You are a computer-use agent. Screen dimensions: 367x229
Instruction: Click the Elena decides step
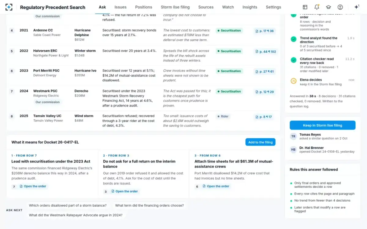[322, 82]
